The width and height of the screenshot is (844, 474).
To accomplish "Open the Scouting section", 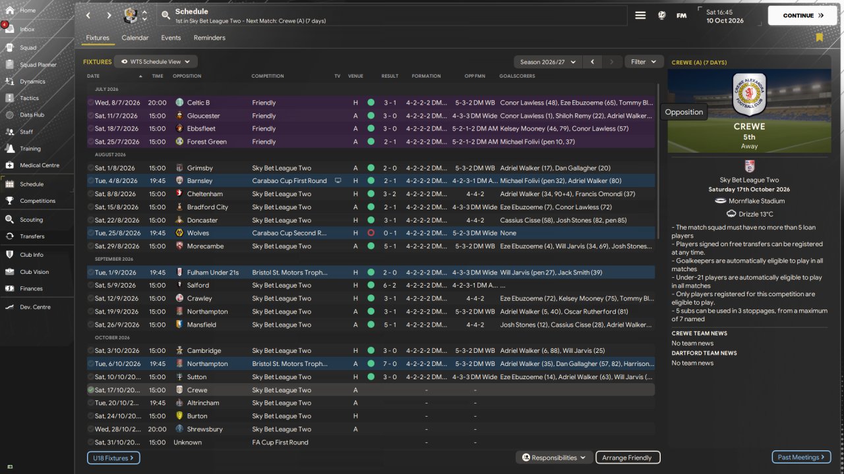I will tap(31, 219).
